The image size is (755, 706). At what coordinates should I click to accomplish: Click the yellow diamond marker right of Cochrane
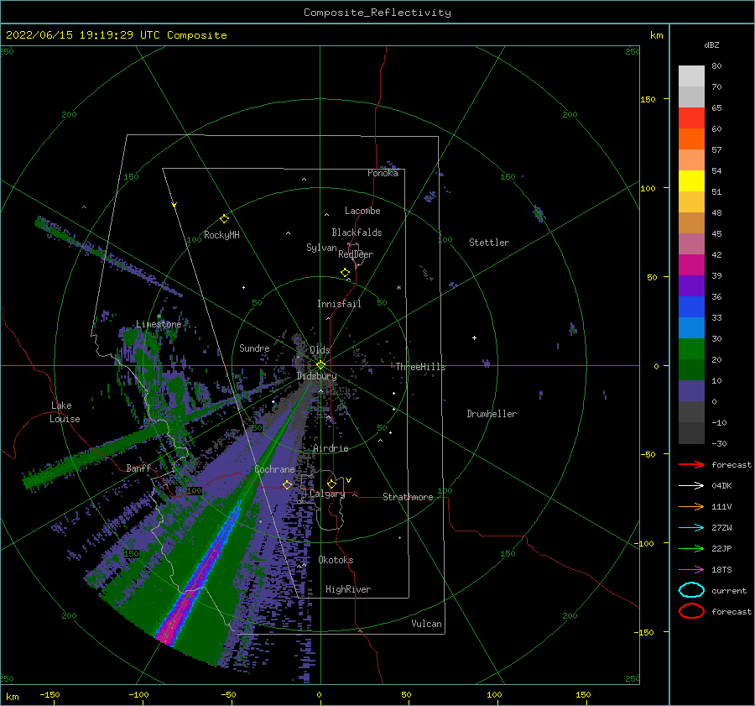[x=287, y=484]
